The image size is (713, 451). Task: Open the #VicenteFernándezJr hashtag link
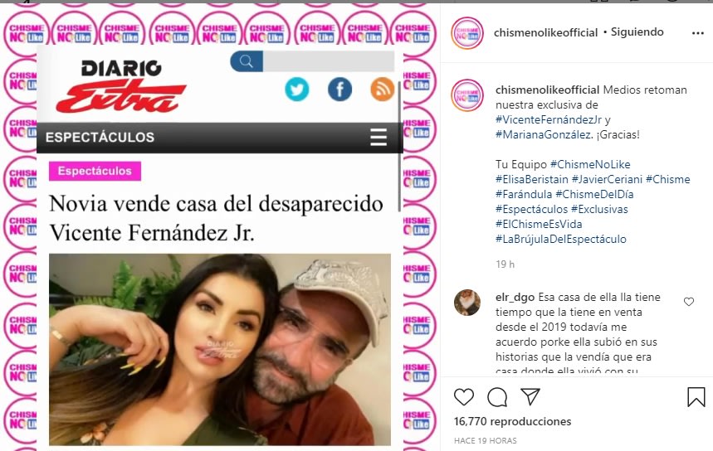coord(549,120)
